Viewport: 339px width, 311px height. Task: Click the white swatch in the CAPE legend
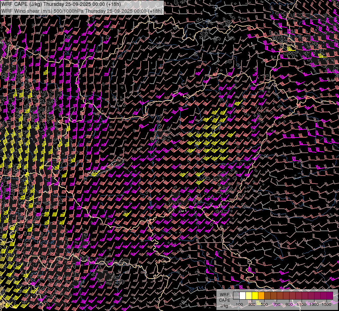point(242,295)
